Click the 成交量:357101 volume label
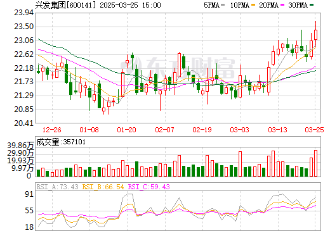Viewport: 330px width, 231px height. point(61,142)
